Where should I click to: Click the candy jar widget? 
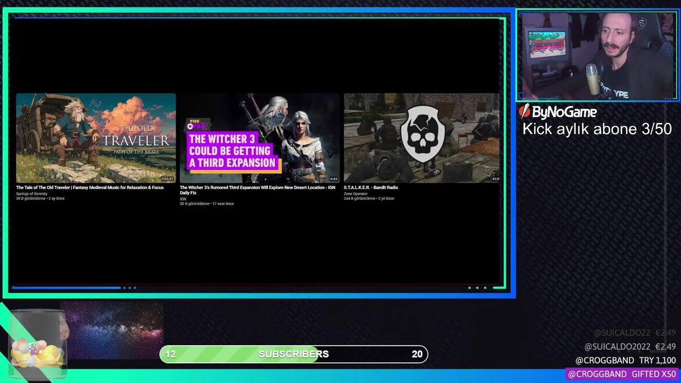[37, 346]
